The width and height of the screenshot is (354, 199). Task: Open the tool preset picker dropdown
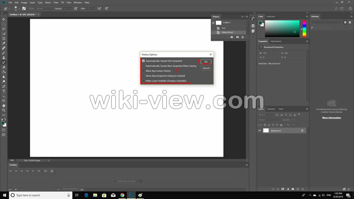point(9,9)
